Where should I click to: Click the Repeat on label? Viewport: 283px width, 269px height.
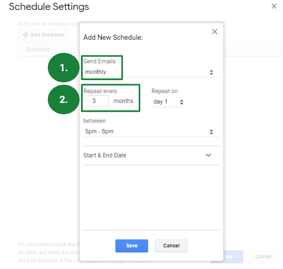pos(164,91)
